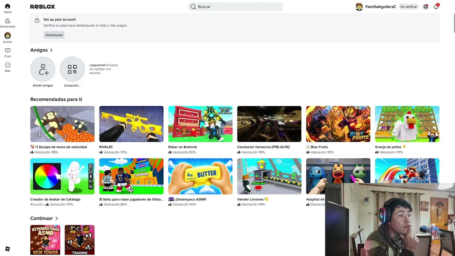Open the football players game thumbnail

point(131,176)
